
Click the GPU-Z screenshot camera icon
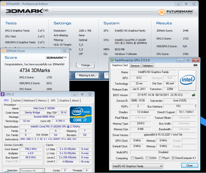(195, 65)
